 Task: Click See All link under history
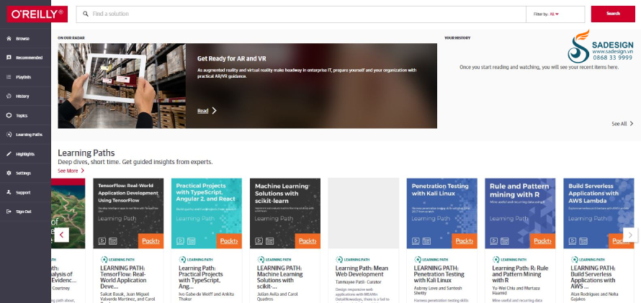[619, 124]
